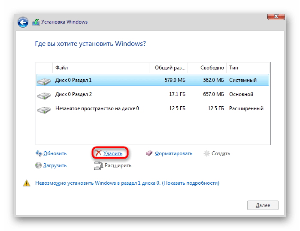Image resolution: width=300 pixels, height=231 pixels.
Task: Select the Диск 0 Раздел 2 partition
Action: coord(153,94)
